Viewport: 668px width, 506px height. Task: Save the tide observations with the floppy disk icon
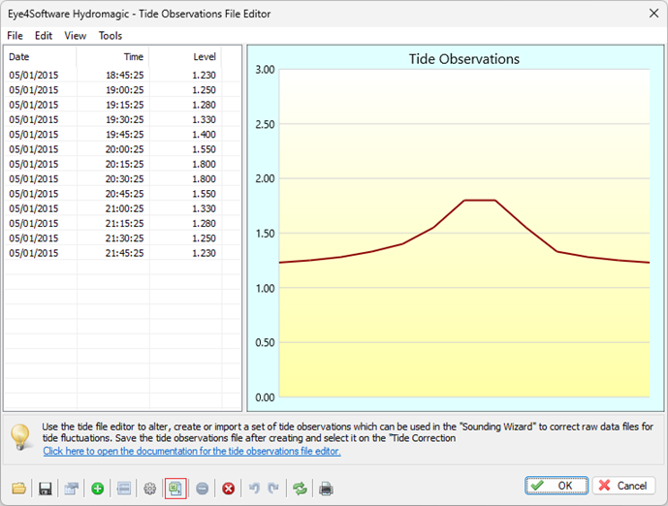pos(46,489)
